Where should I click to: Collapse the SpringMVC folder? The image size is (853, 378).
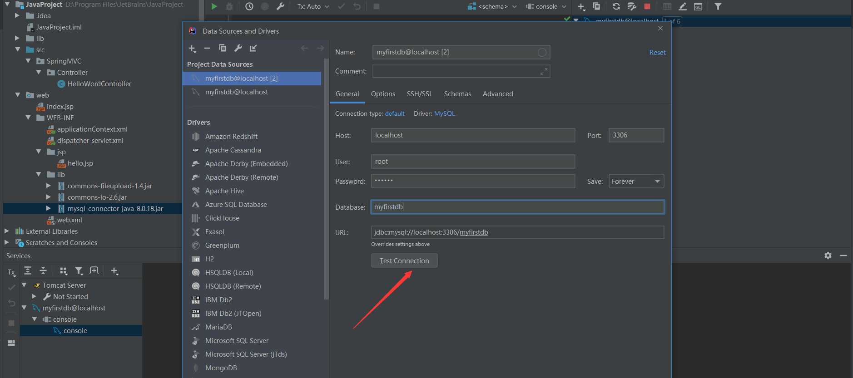tap(28, 61)
